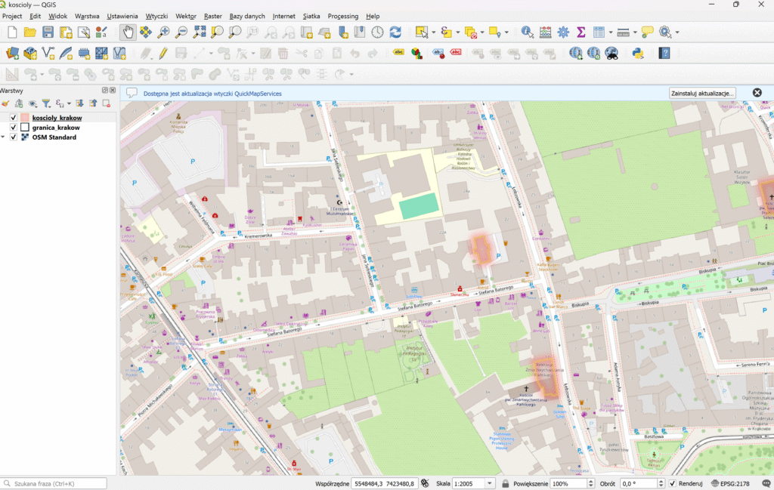Click the Save Project floppy disk icon
The height and width of the screenshot is (490, 774).
pyautogui.click(x=48, y=32)
